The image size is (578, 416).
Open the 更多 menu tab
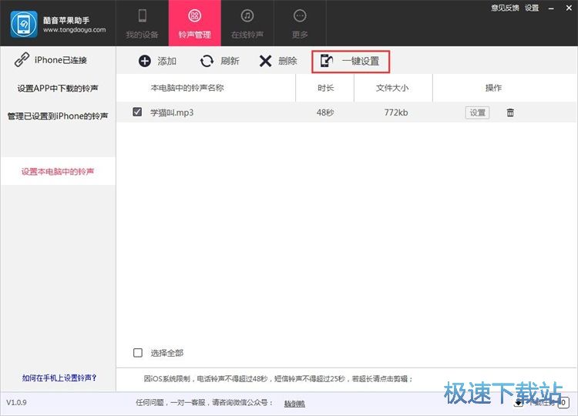point(300,23)
